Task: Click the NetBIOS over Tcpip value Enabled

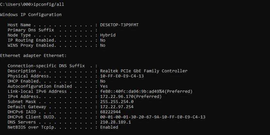Action: [109, 127]
